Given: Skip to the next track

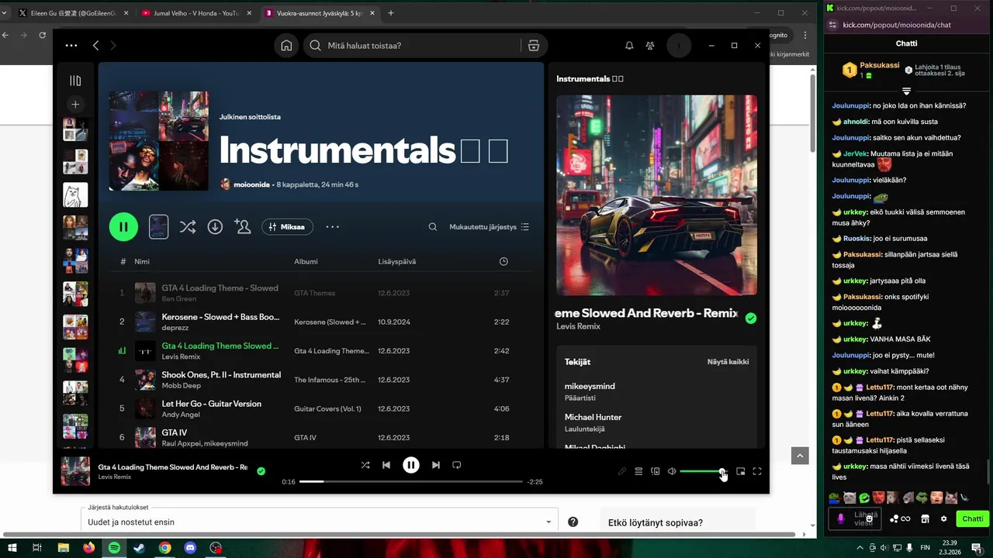Looking at the screenshot, I should (436, 465).
